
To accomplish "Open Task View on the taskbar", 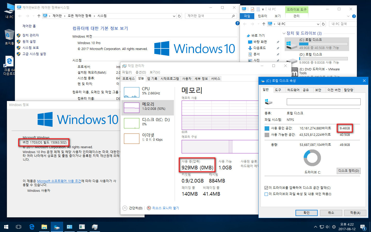I will [19, 227].
